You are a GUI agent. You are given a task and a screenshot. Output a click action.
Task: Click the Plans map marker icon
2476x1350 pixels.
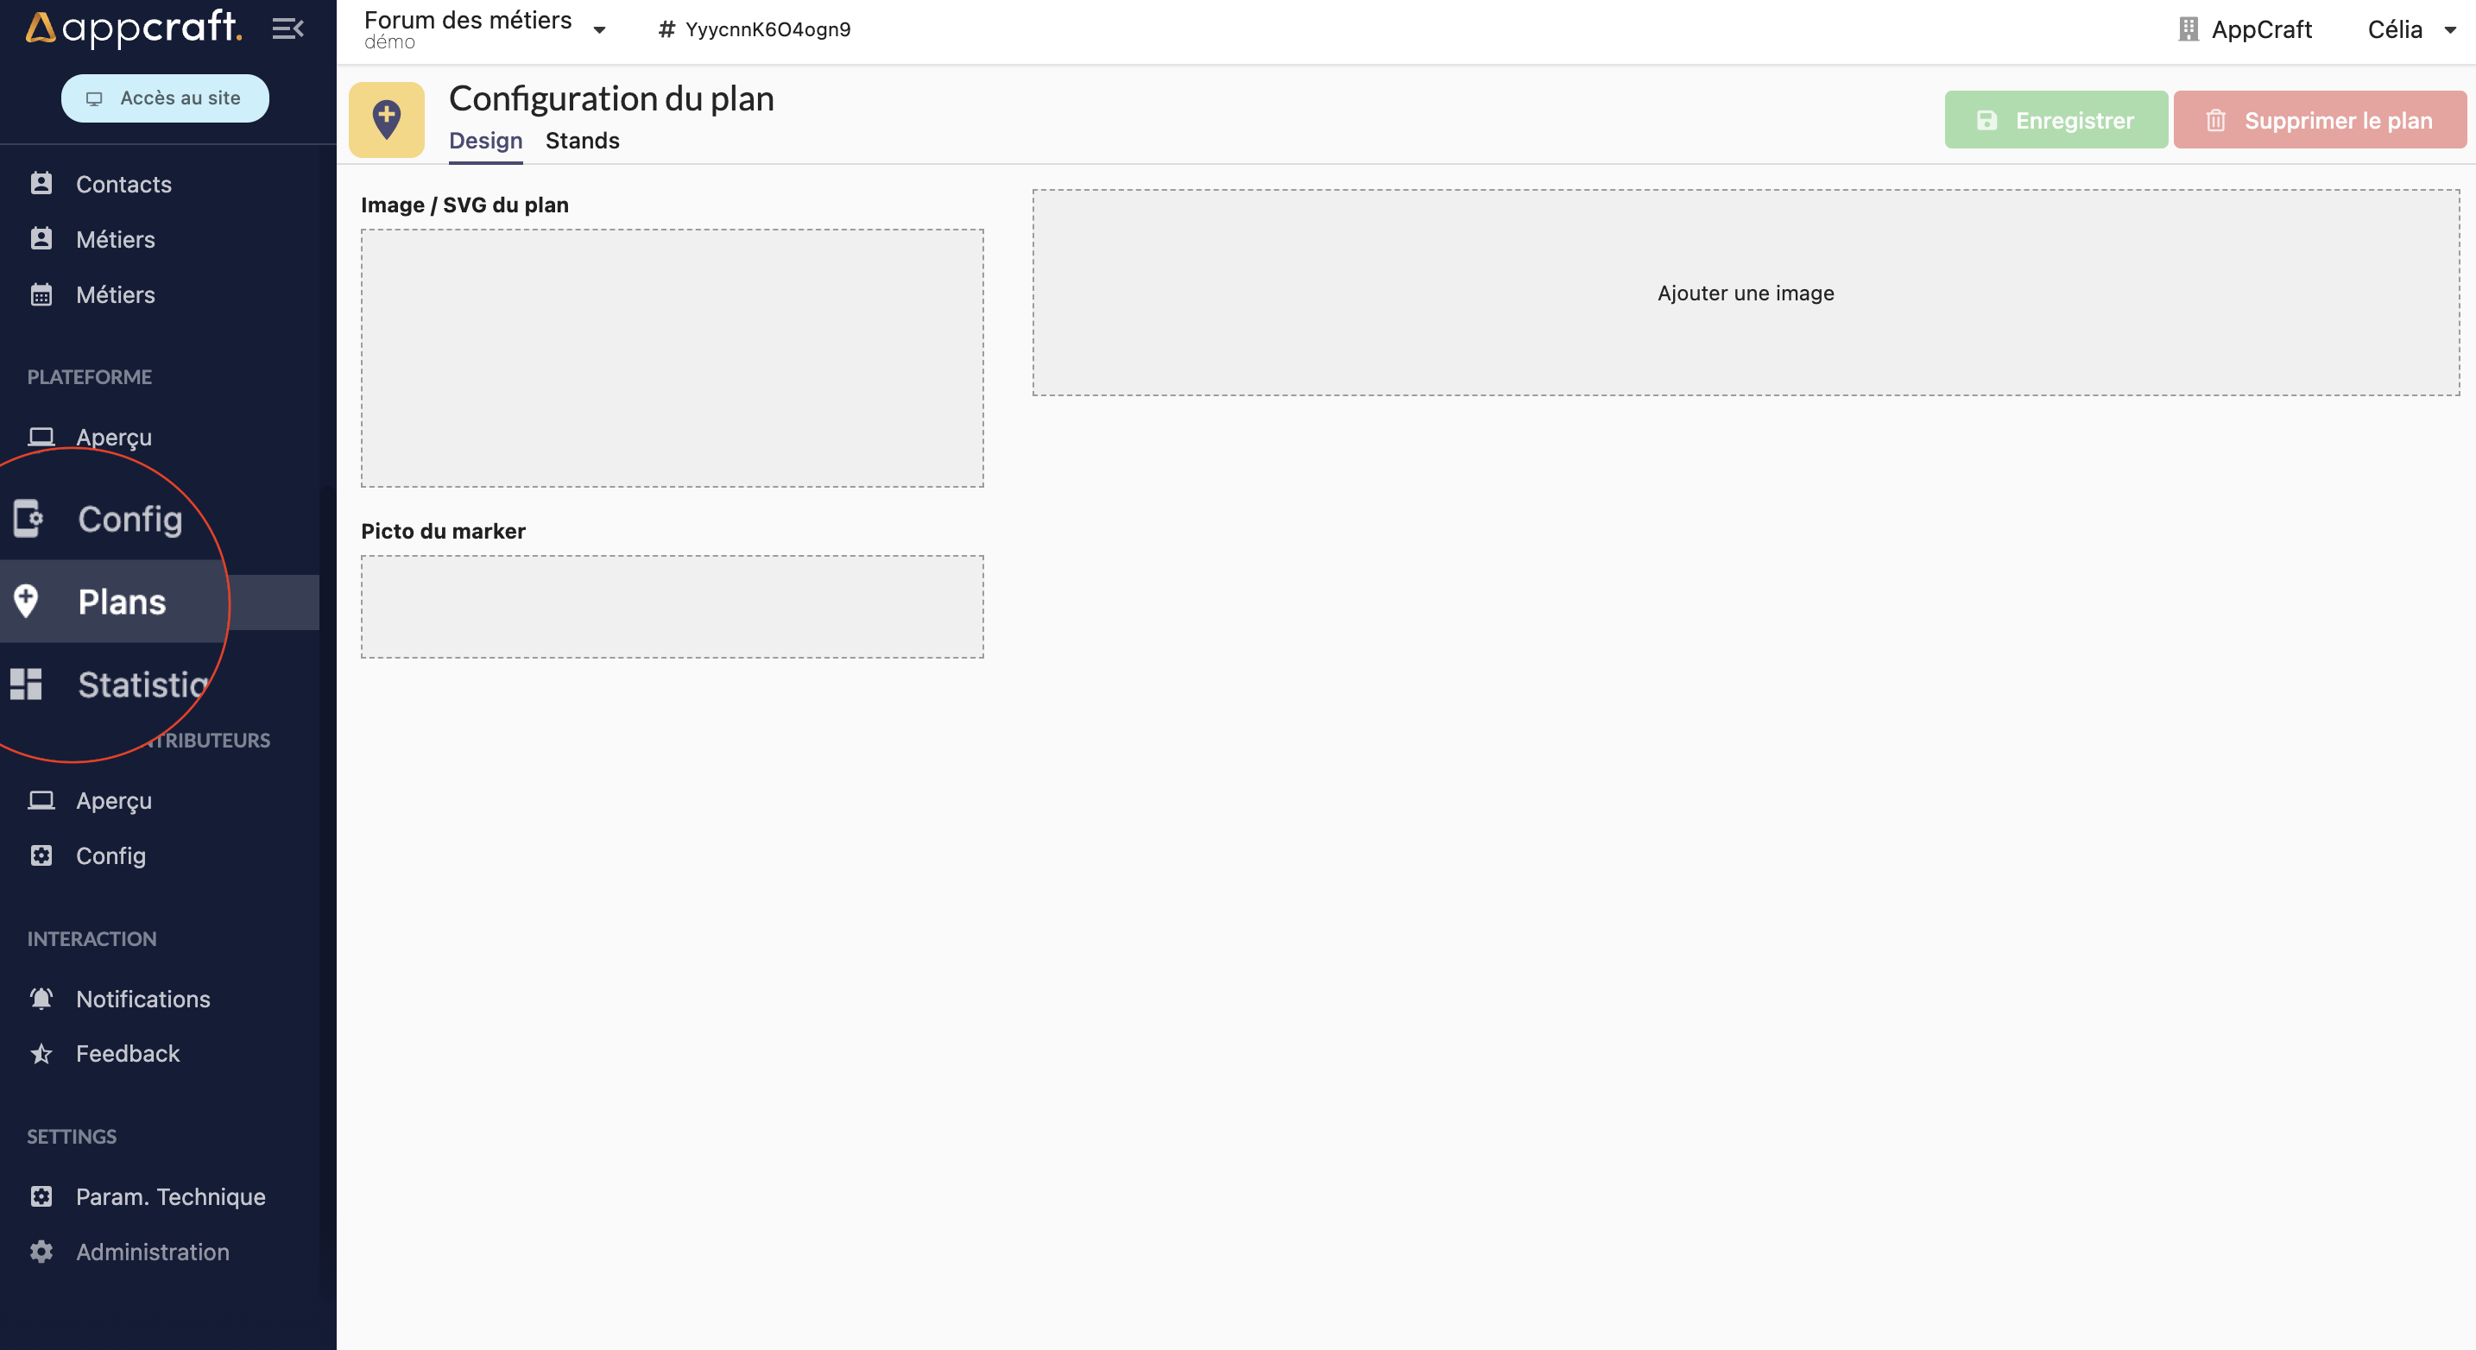(x=26, y=602)
